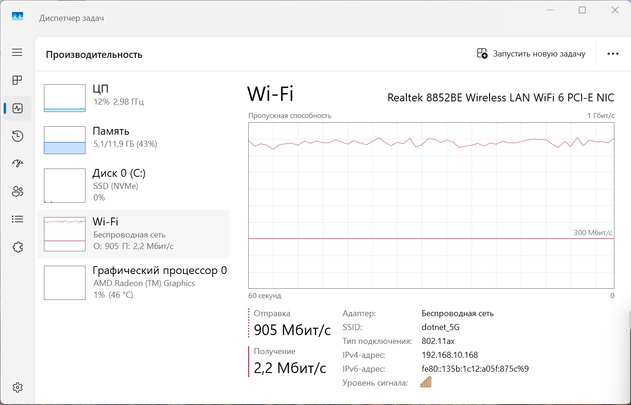
Task: Click the Wi-Fi mini graph thumbnail
Action: pyautogui.click(x=65, y=234)
